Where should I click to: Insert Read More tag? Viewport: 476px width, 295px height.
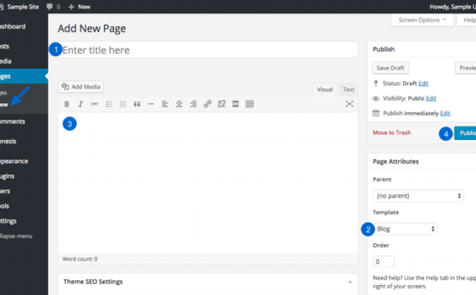tap(236, 104)
